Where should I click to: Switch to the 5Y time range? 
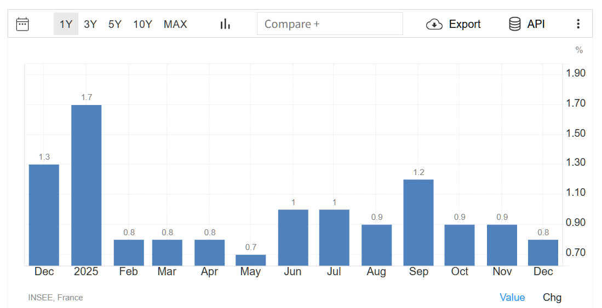point(115,24)
